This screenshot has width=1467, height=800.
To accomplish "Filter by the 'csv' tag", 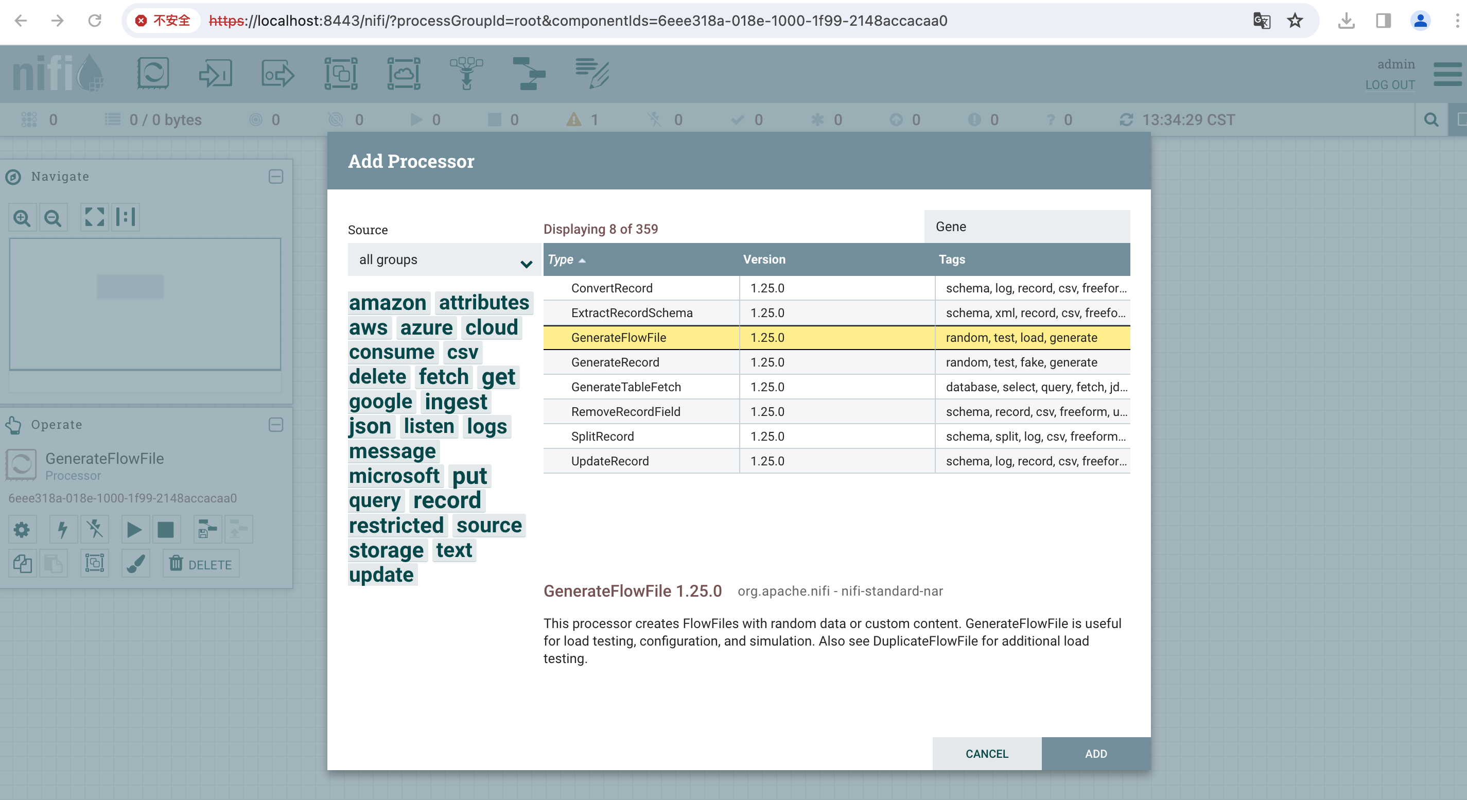I will tap(462, 352).
